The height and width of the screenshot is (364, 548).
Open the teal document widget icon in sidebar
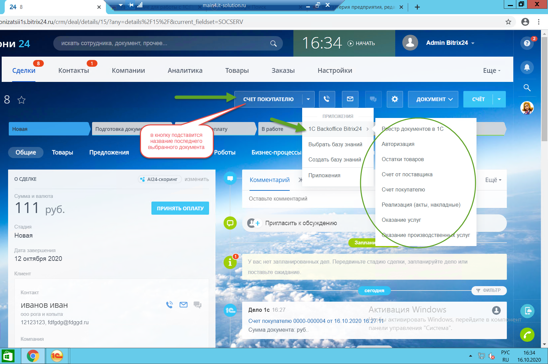point(527,311)
